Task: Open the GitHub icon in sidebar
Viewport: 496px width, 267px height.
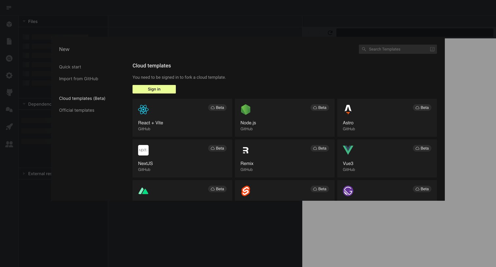Action: tap(9, 92)
